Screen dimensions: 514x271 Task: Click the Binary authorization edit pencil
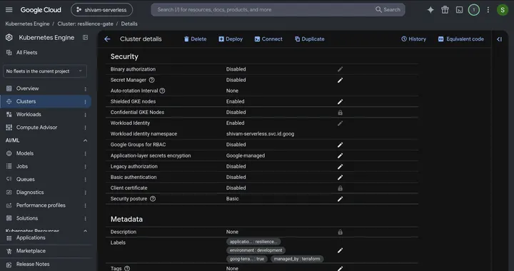340,69
